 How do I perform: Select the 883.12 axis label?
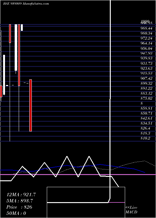pos(146,93)
